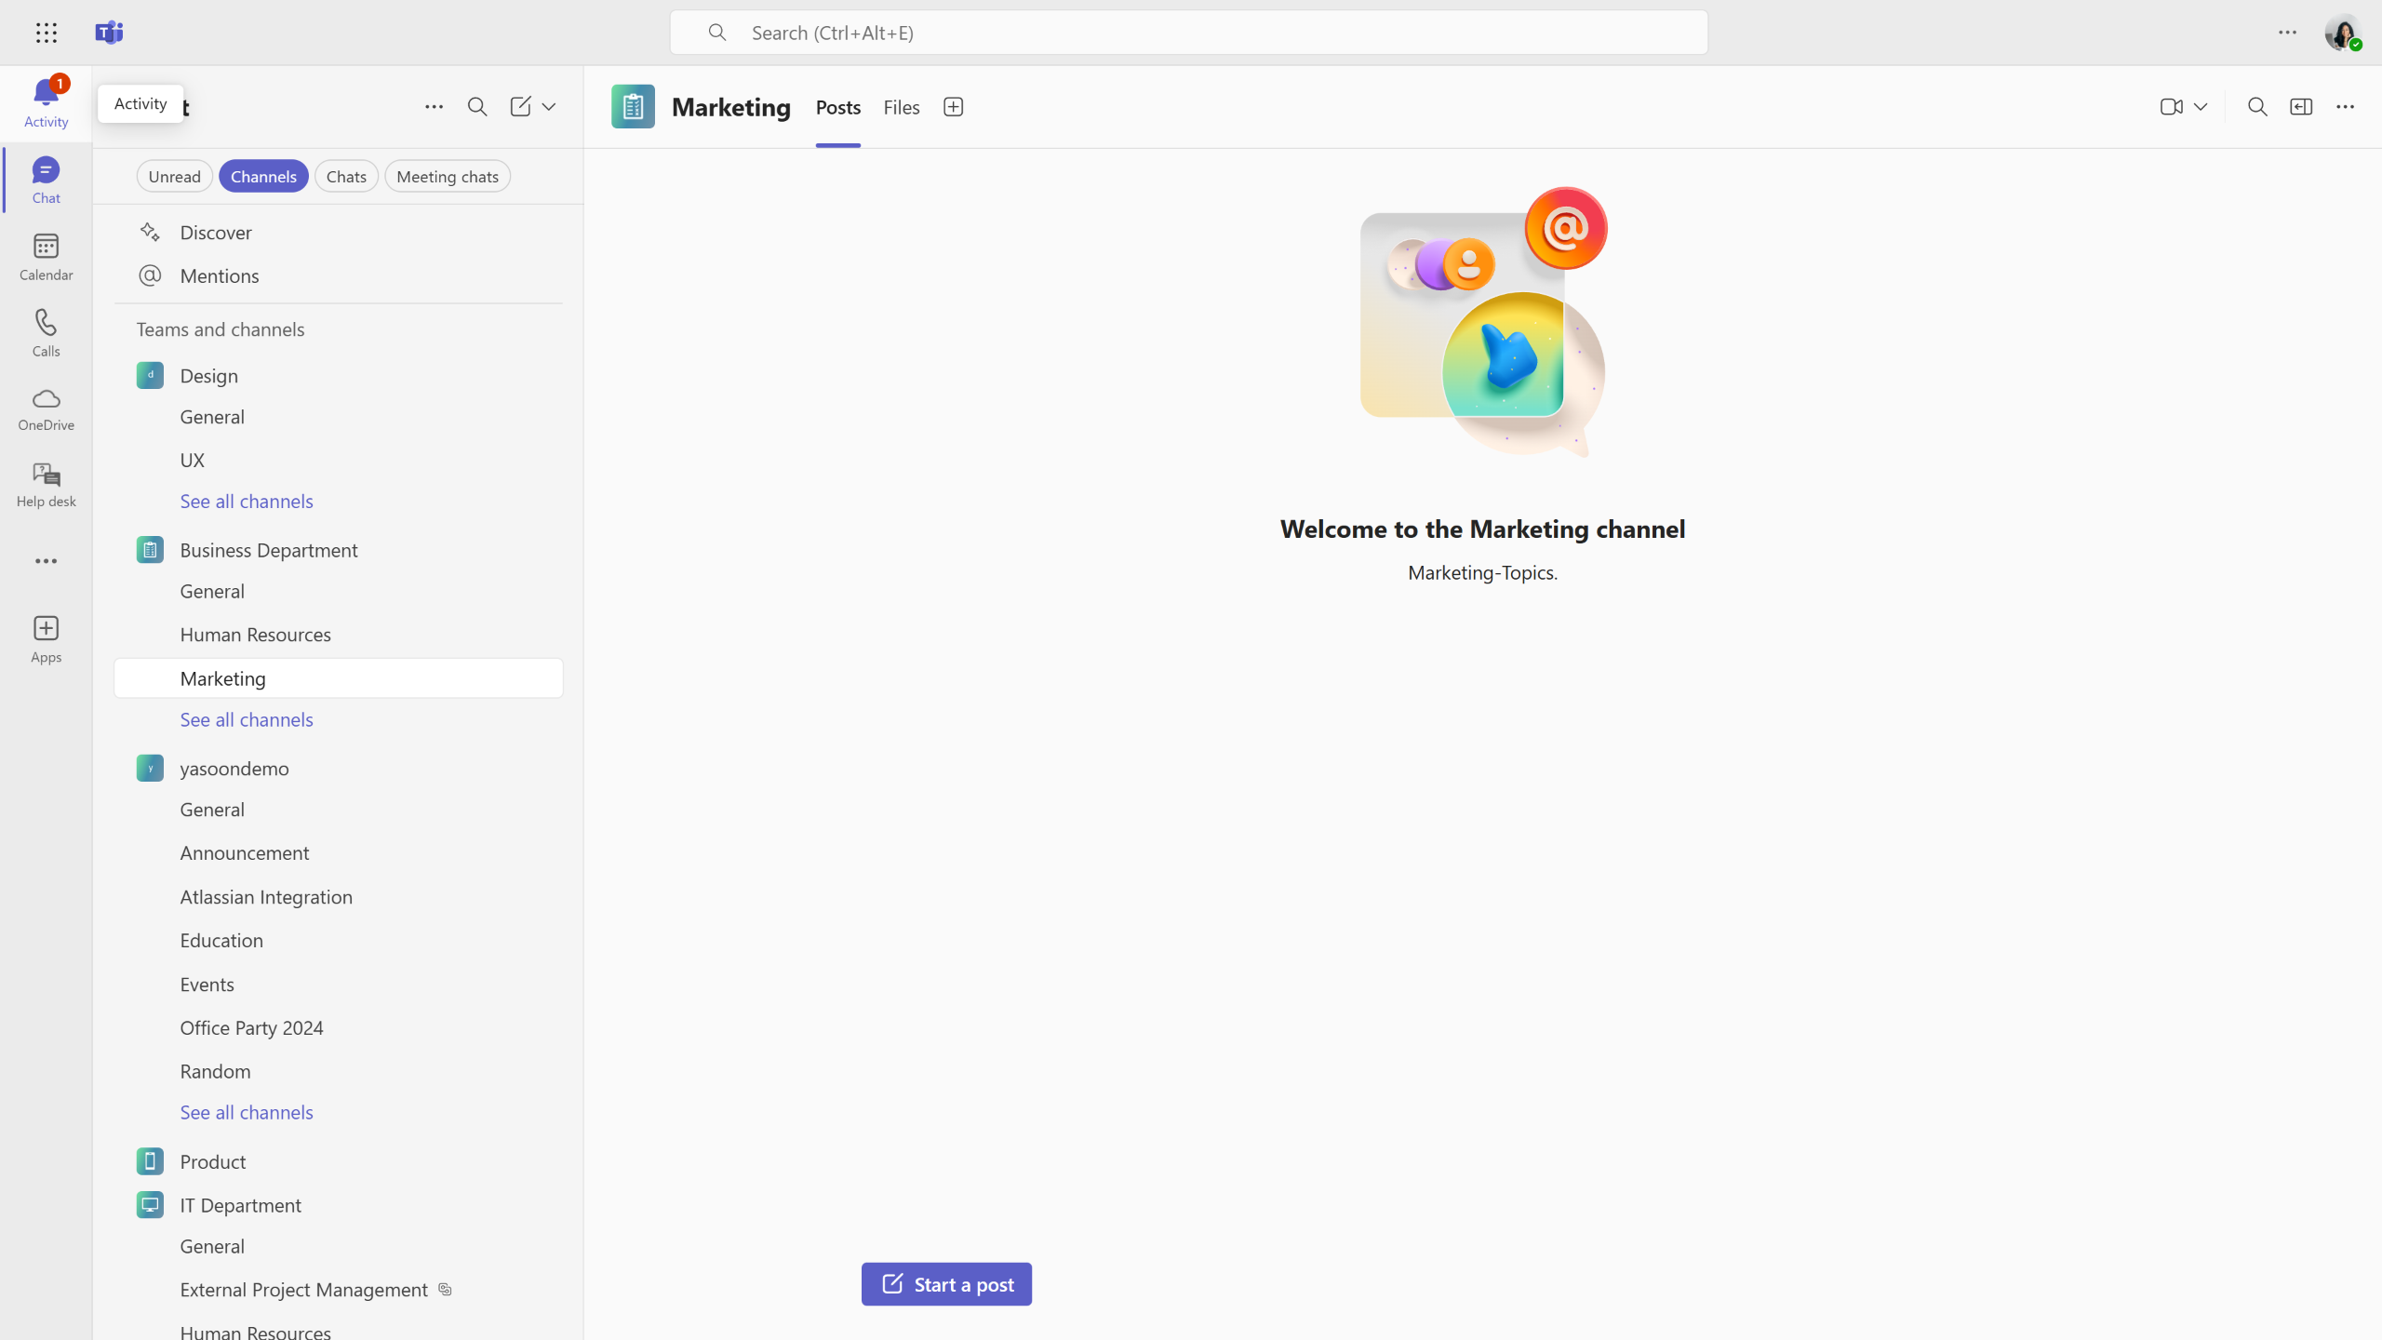Open the meet now dropdown arrow
2382x1340 pixels.
[2201, 107]
